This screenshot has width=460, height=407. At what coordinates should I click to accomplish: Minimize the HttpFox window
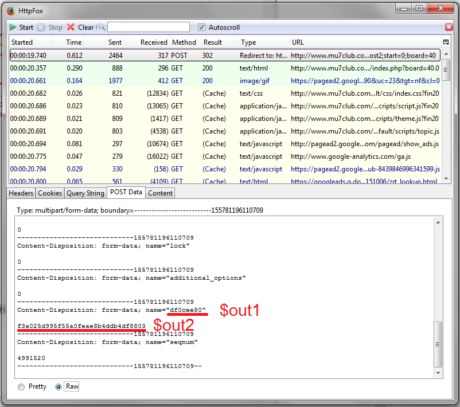coord(404,9)
